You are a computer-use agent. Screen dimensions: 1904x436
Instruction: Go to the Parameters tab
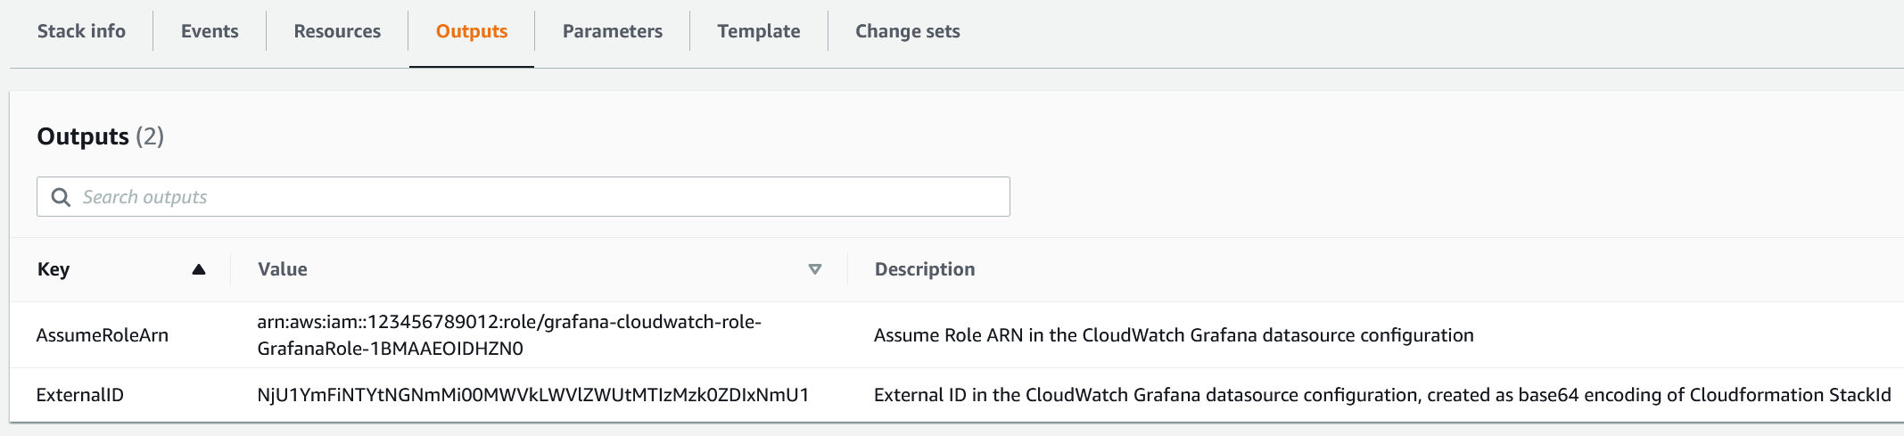point(613,31)
